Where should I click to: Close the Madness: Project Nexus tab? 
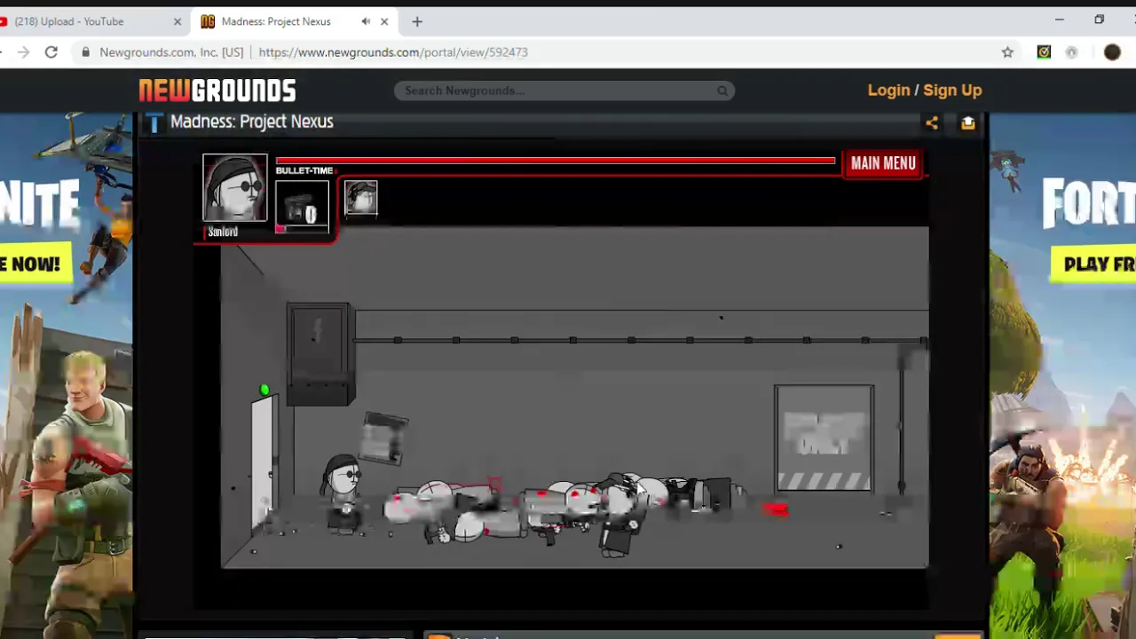(x=384, y=21)
